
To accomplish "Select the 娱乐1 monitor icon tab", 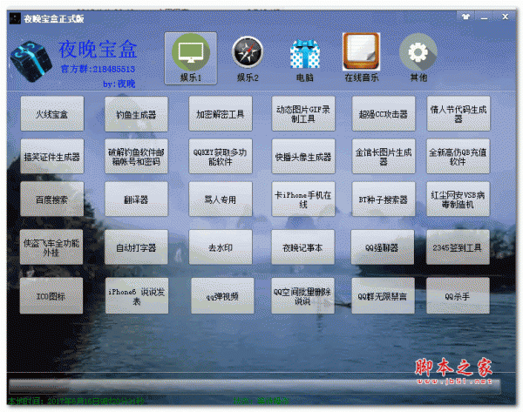I will [x=191, y=58].
